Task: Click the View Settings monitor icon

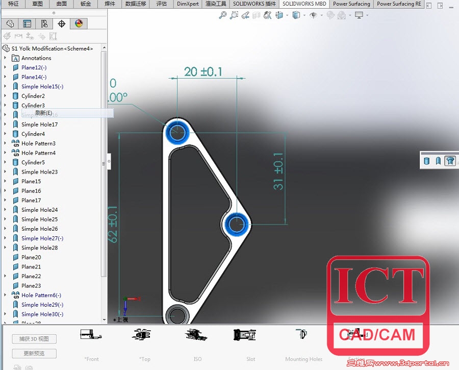Action: [x=359, y=15]
